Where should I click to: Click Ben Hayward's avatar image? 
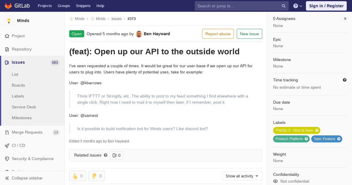139,34
